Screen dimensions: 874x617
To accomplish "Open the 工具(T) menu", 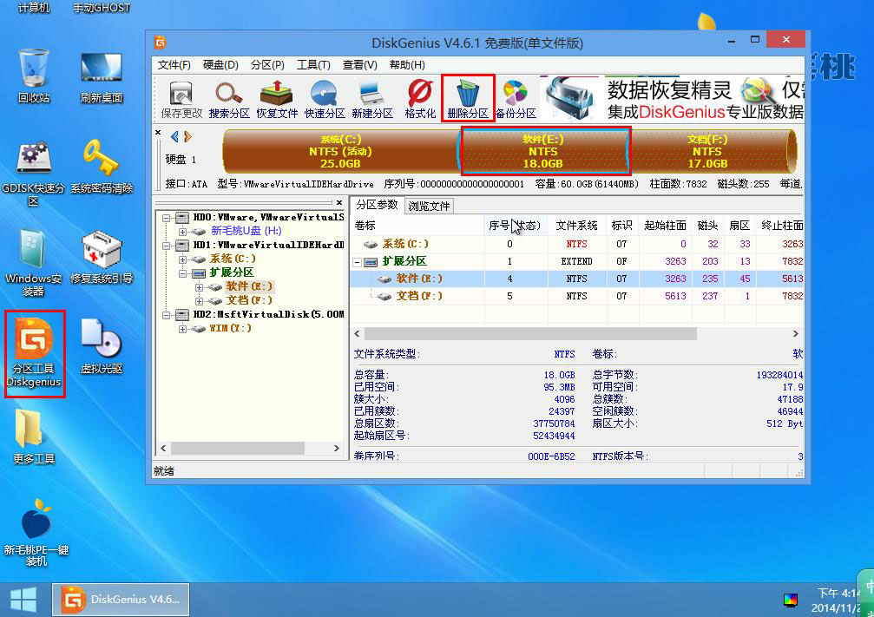I will tap(313, 65).
